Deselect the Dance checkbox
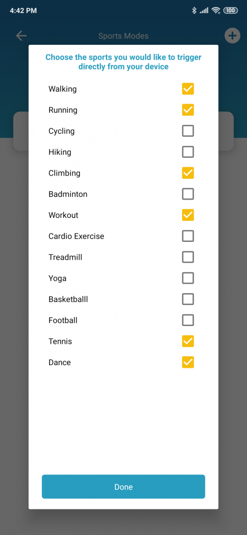Viewport: 247px width, 535px height. click(188, 362)
